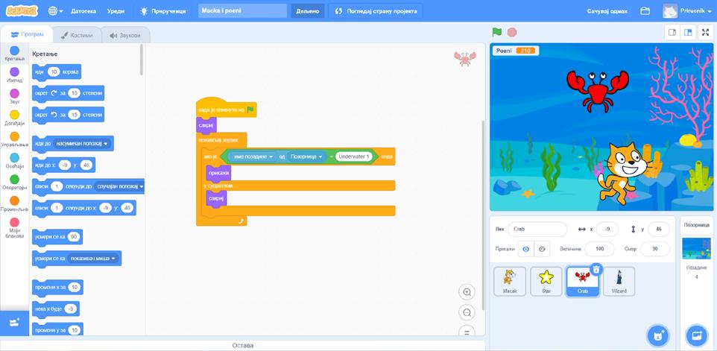Open Позорница dropdown in script block
The image size is (717, 351).
coord(307,156)
